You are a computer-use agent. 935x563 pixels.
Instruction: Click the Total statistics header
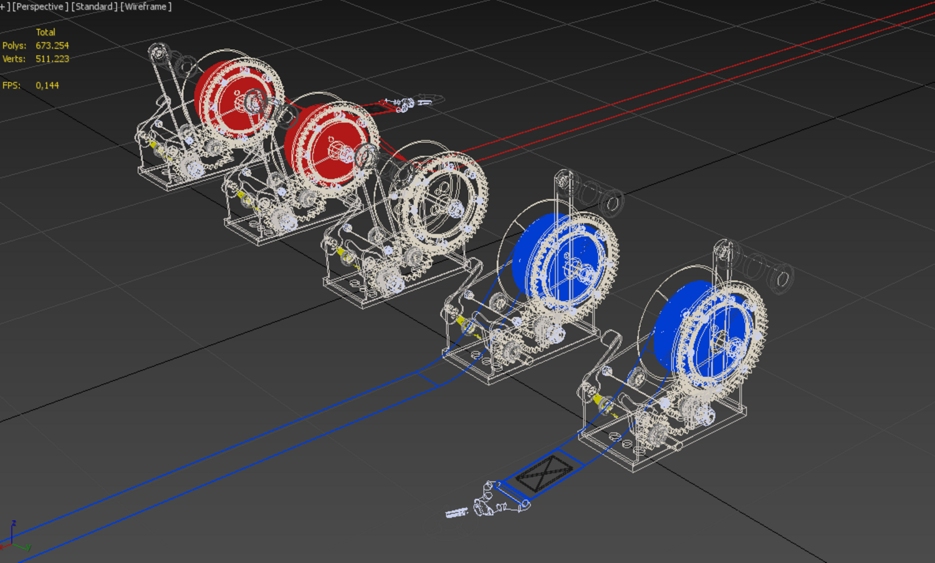coord(46,32)
